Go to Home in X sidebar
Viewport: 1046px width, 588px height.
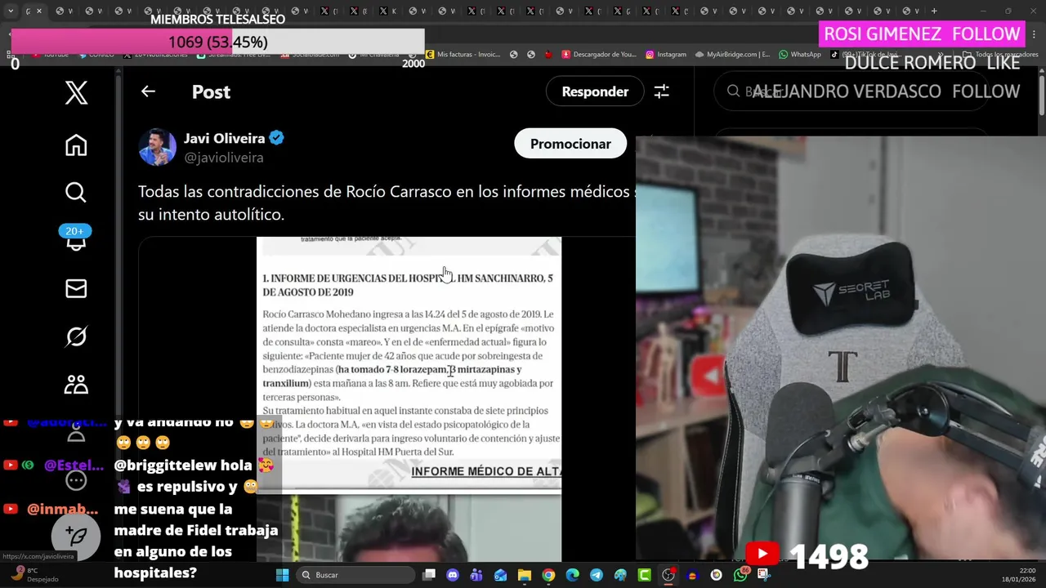pyautogui.click(x=76, y=145)
